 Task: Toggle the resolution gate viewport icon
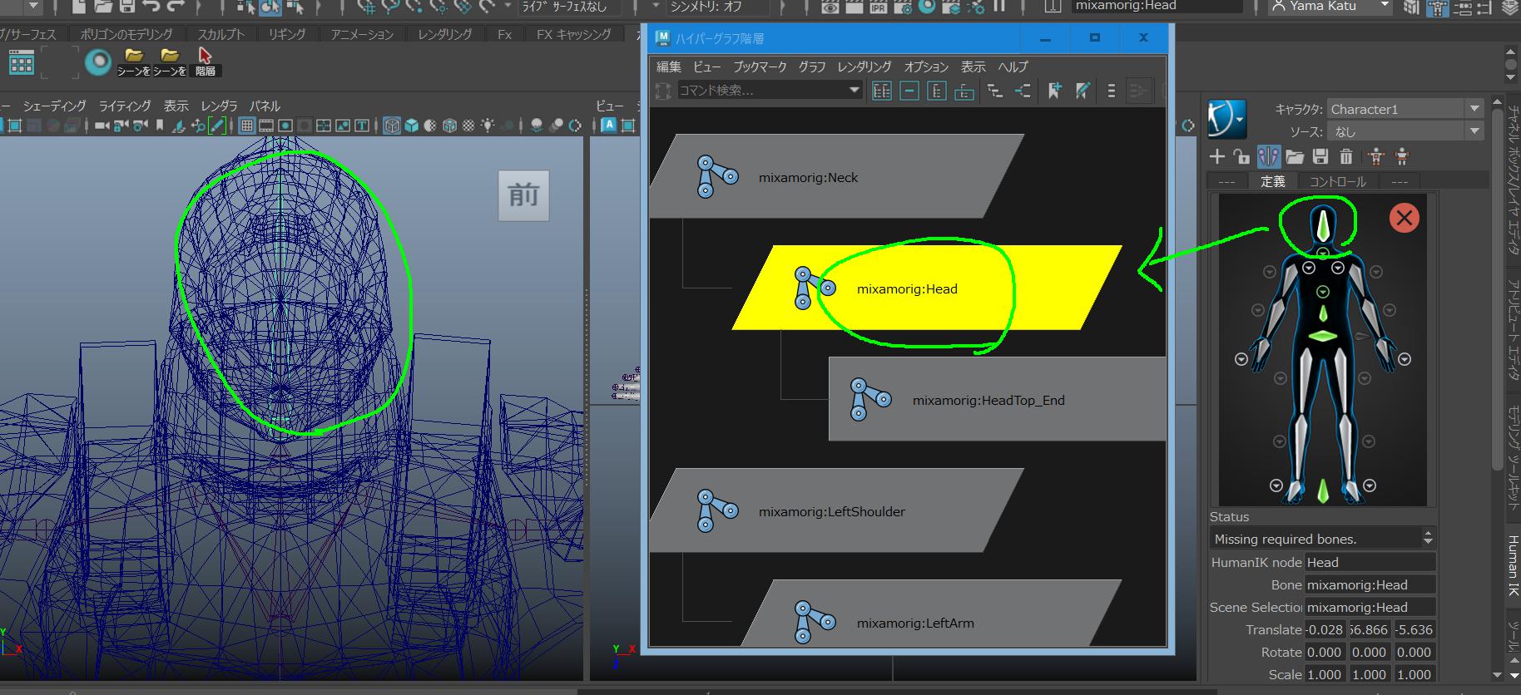[x=285, y=126]
